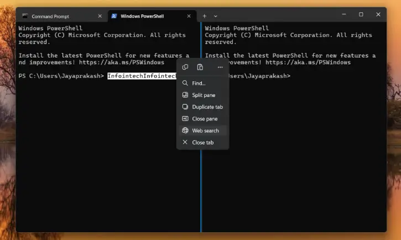
Task: Choose Split pane in the context menu
Action: (203, 95)
